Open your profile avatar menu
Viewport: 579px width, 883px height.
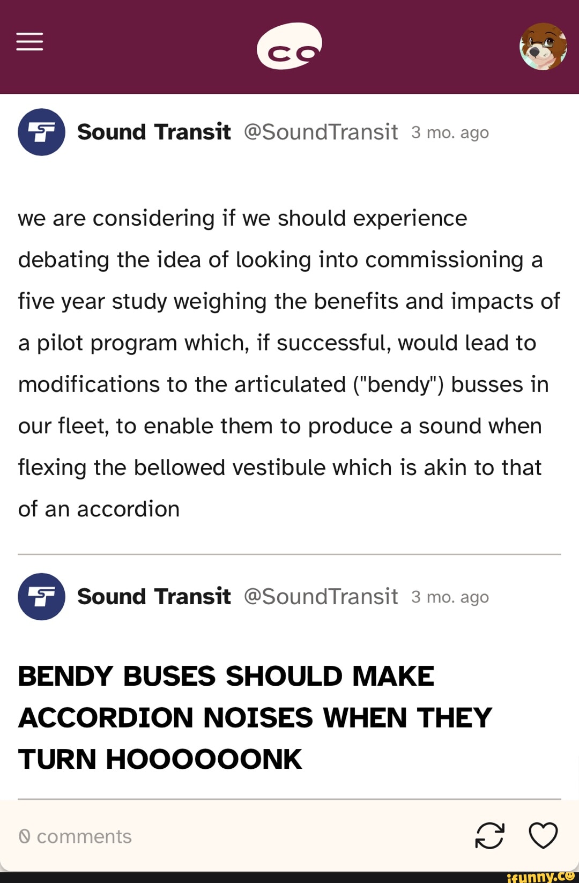[543, 47]
